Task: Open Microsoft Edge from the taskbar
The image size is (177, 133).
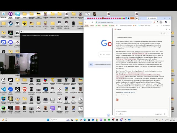Action: pyautogui.click(x=85, y=120)
